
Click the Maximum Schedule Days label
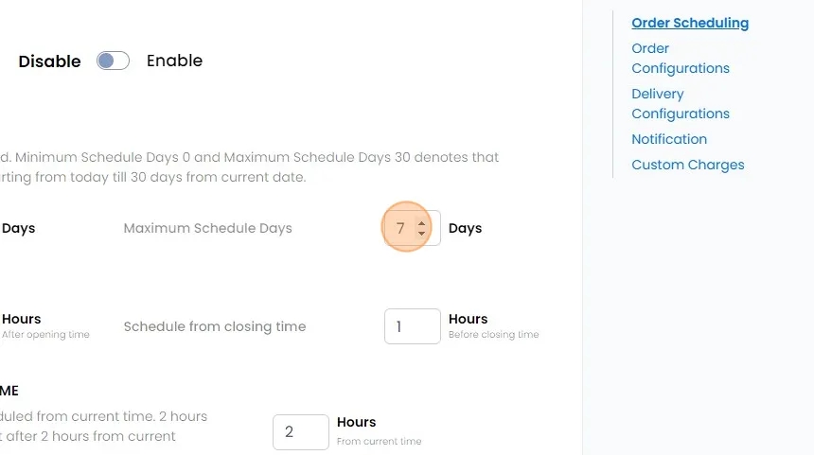coord(207,228)
